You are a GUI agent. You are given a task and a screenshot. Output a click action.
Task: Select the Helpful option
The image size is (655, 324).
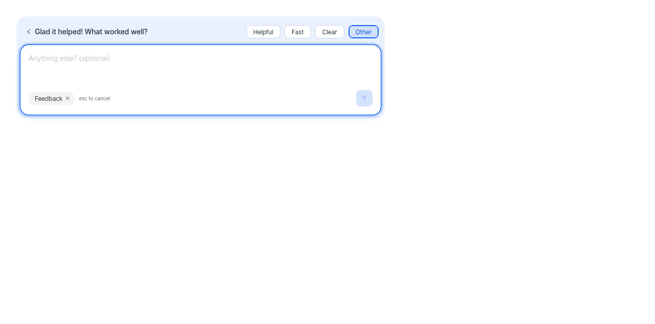pos(263,32)
